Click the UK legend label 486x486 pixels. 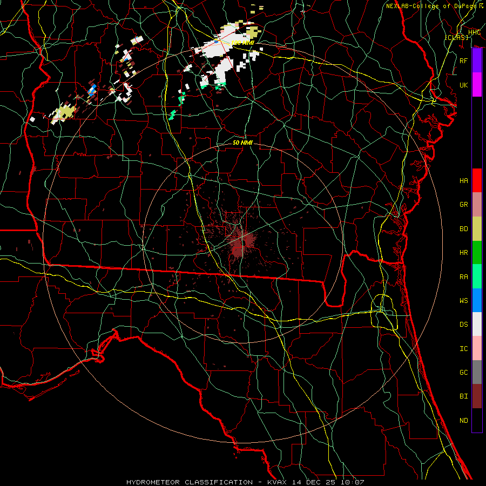click(464, 85)
